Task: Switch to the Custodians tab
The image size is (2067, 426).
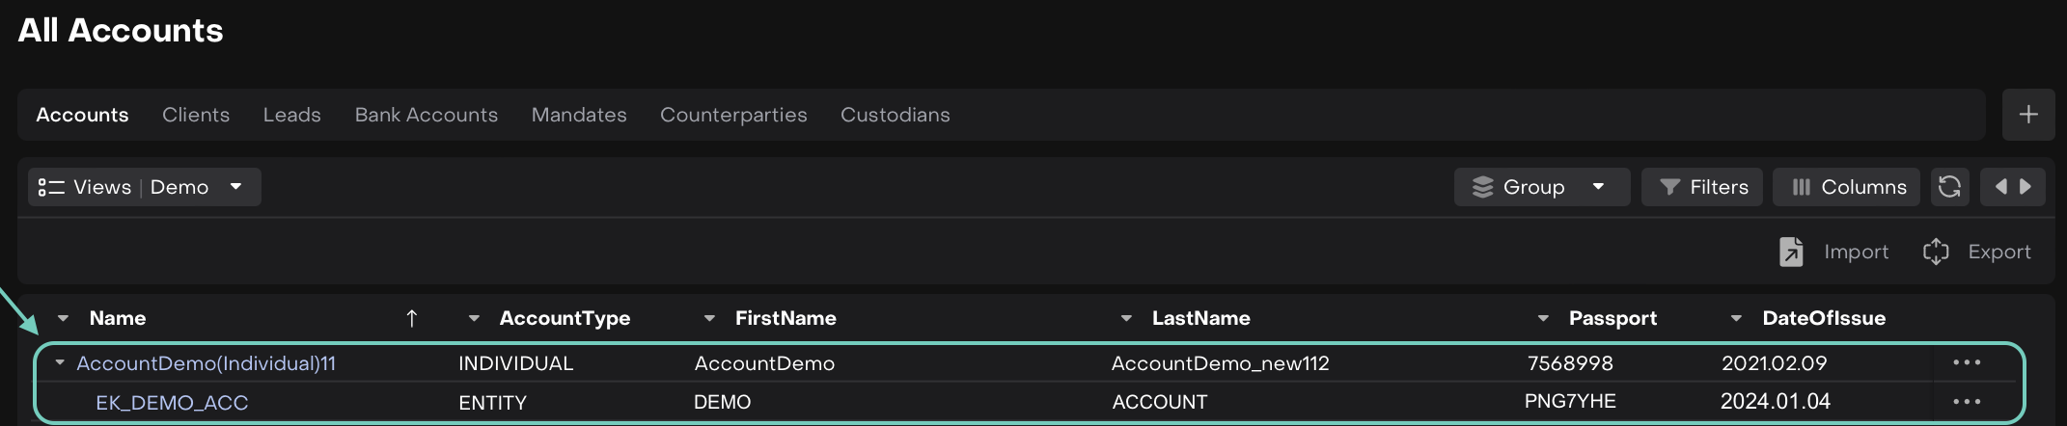Action: [895, 115]
